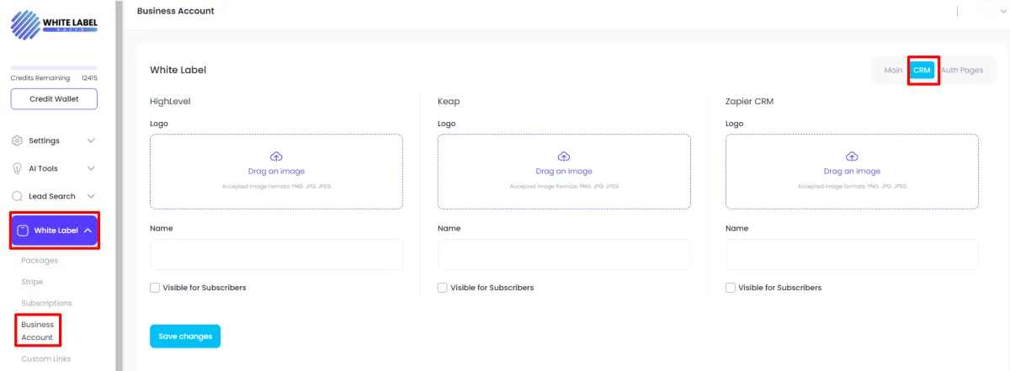
Task: Expand the AI Tools menu chevron
Action: tap(91, 168)
